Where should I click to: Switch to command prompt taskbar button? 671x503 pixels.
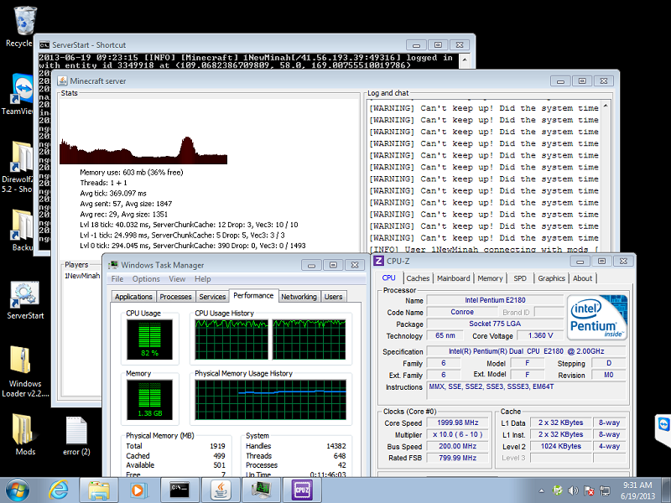[x=179, y=490]
